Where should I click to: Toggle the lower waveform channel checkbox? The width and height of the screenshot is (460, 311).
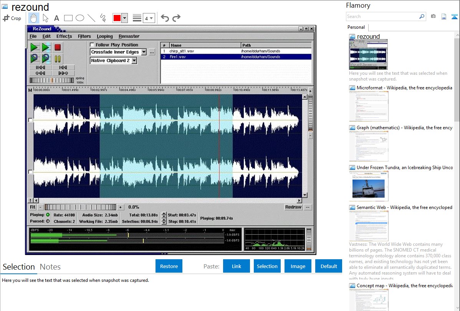[30, 172]
